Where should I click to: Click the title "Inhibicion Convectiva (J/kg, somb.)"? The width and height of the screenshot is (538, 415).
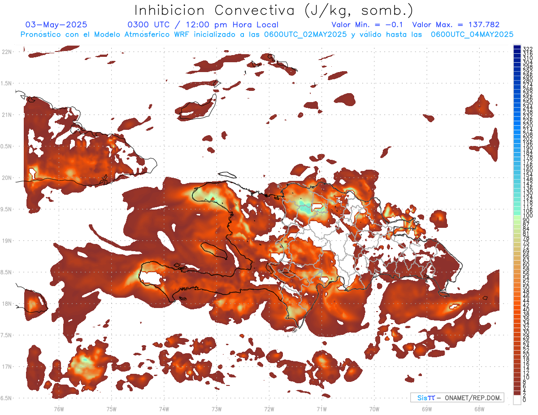point(274,10)
